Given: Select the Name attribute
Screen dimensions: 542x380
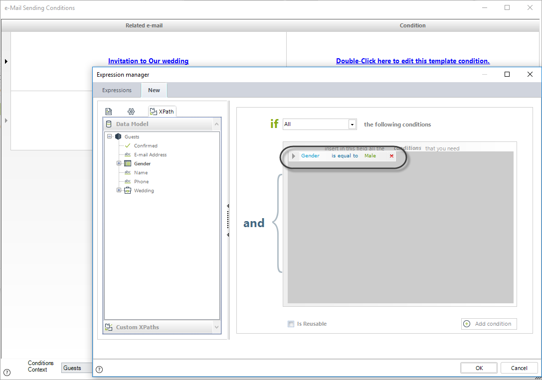Looking at the screenshot, I should click(141, 173).
